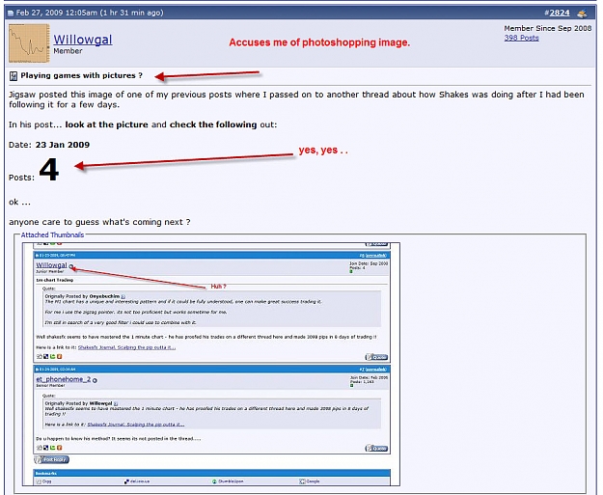
Task: Click the post icon beside 'Playing games with pictures ?'
Action: pyautogui.click(x=14, y=76)
